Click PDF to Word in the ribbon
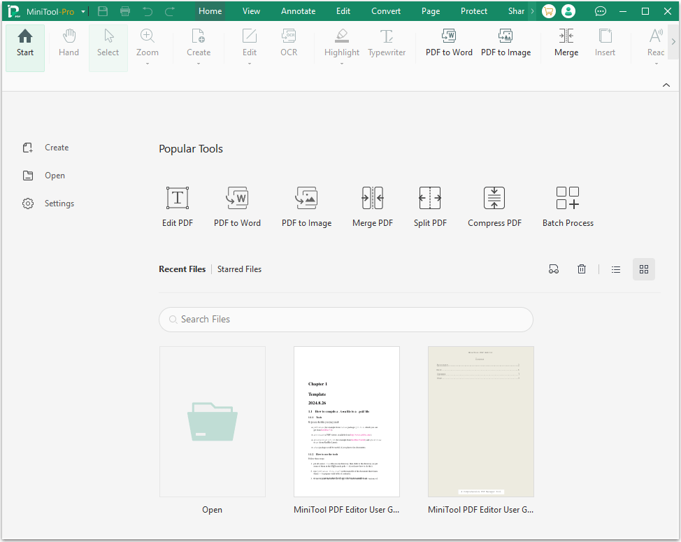The height and width of the screenshot is (542, 681). (449, 43)
